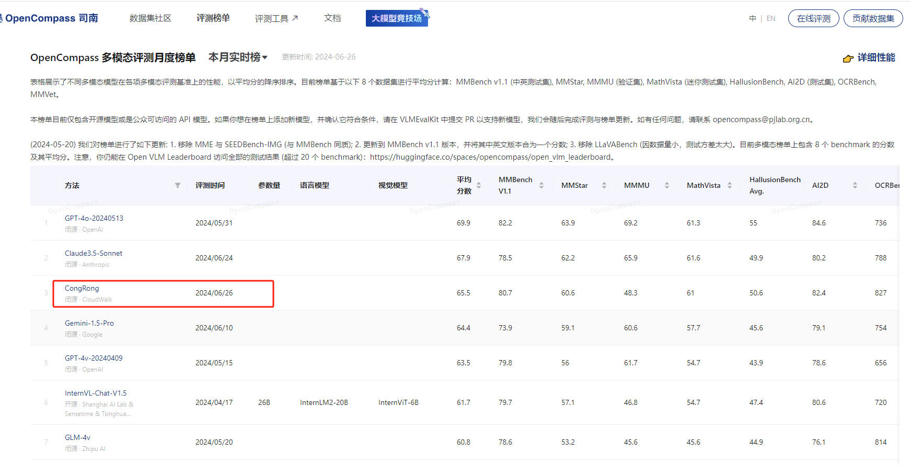Switch language to 中
Image resolution: width=911 pixels, height=465 pixels.
(752, 18)
